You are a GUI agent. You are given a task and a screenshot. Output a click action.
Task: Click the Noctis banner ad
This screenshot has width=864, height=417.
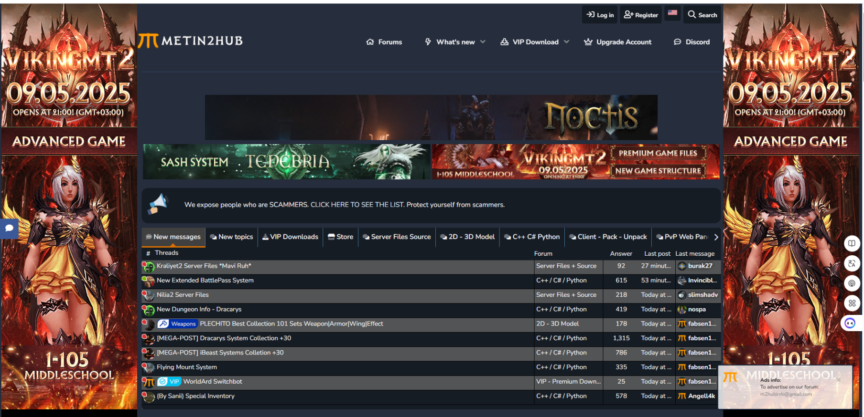tap(431, 117)
